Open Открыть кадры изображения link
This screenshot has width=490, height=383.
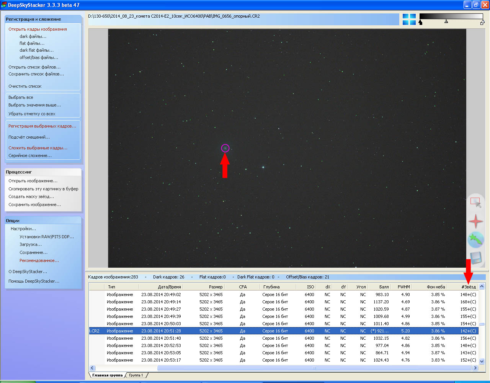(x=38, y=29)
